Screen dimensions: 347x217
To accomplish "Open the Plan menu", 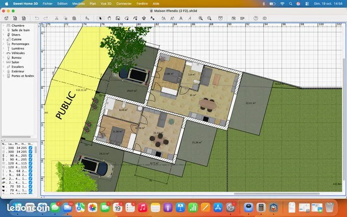I will point(93,3).
